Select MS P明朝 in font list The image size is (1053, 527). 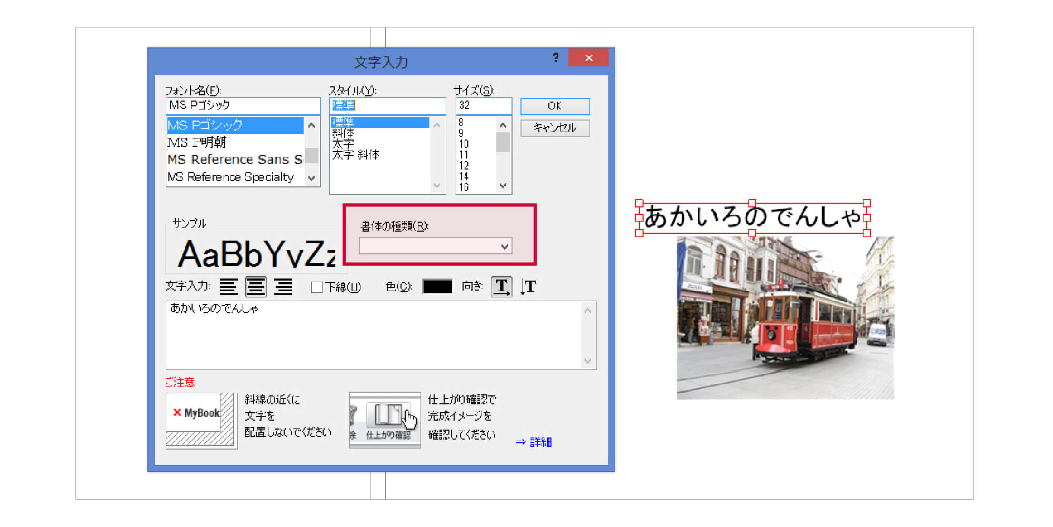(x=235, y=142)
